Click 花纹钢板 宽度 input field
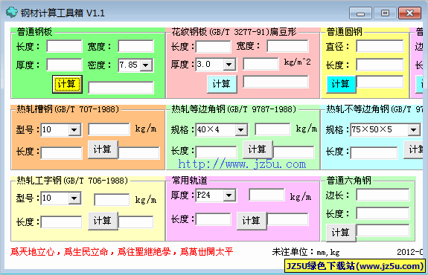 pyautogui.click(x=288, y=46)
